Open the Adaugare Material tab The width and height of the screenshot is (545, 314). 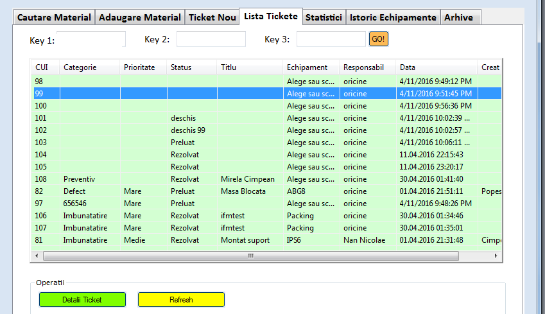click(140, 17)
